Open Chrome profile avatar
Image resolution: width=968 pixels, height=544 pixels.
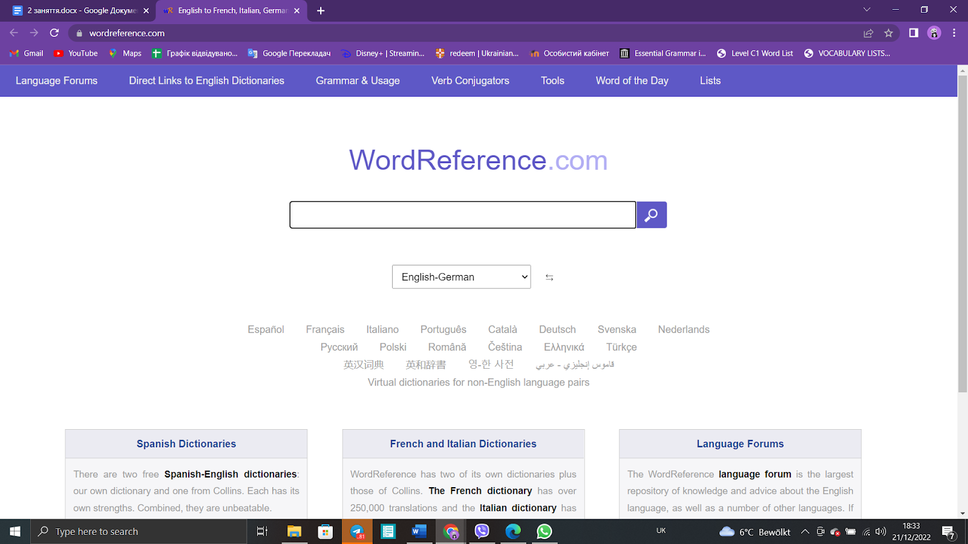(934, 33)
